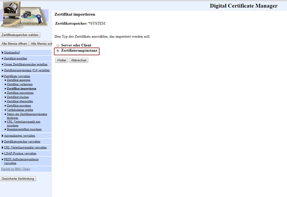This screenshot has width=287, height=197.
Task: Select the 'Zertifizierungsinstanz' radio button
Action: pyautogui.click(x=58, y=50)
